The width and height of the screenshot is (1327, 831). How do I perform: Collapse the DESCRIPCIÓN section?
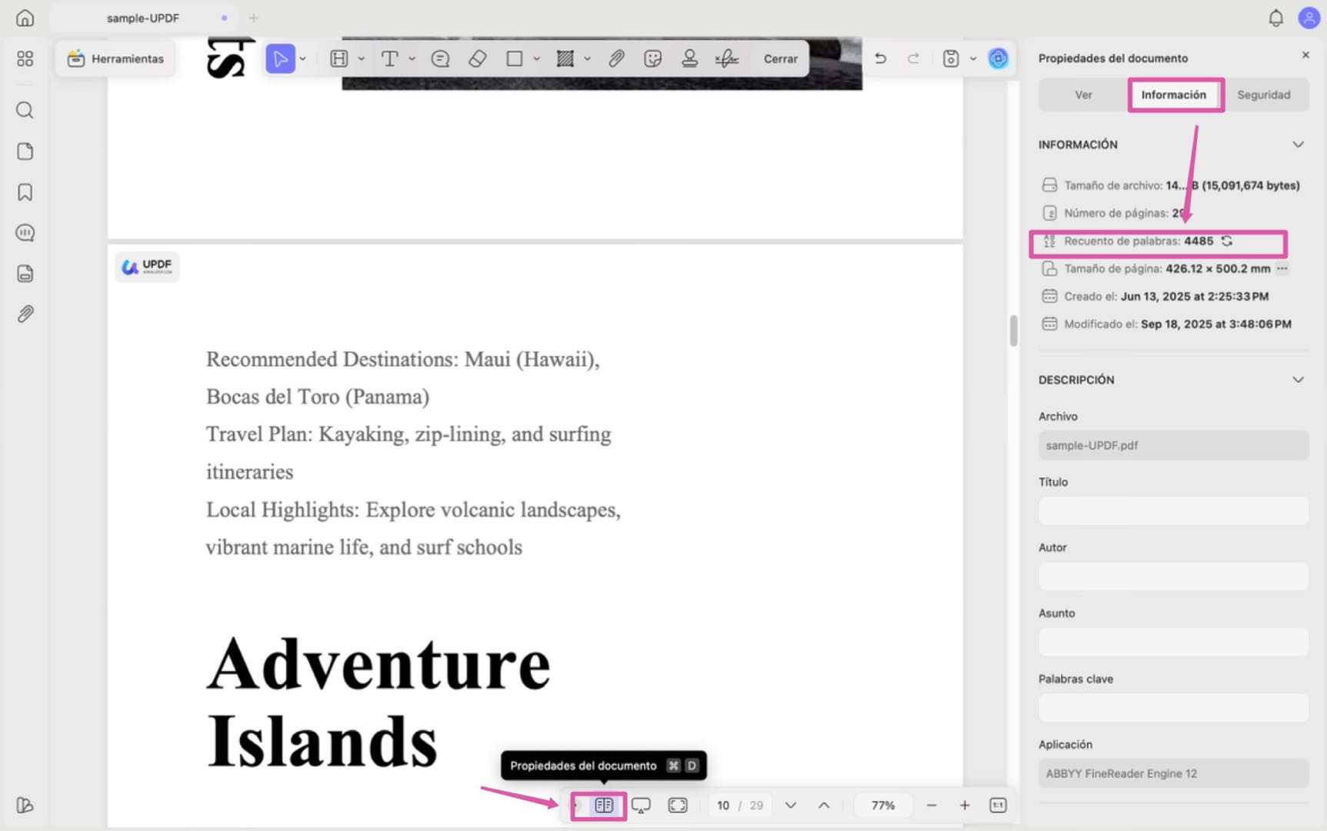pyautogui.click(x=1299, y=379)
